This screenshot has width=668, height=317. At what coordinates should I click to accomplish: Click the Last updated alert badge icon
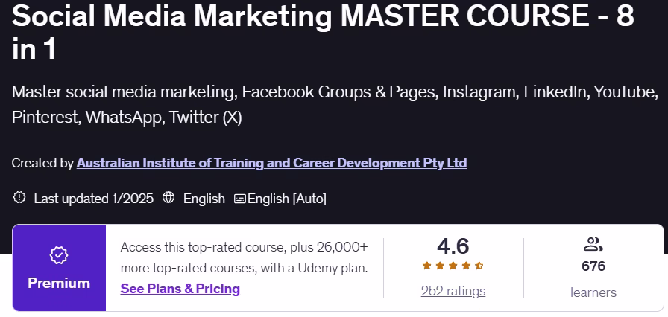[x=19, y=198]
